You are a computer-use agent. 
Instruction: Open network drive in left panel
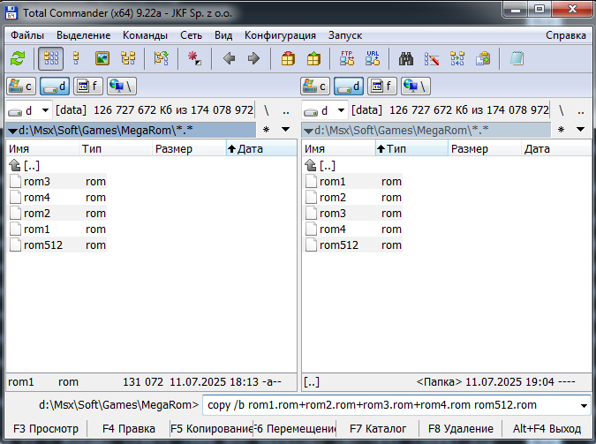122,87
